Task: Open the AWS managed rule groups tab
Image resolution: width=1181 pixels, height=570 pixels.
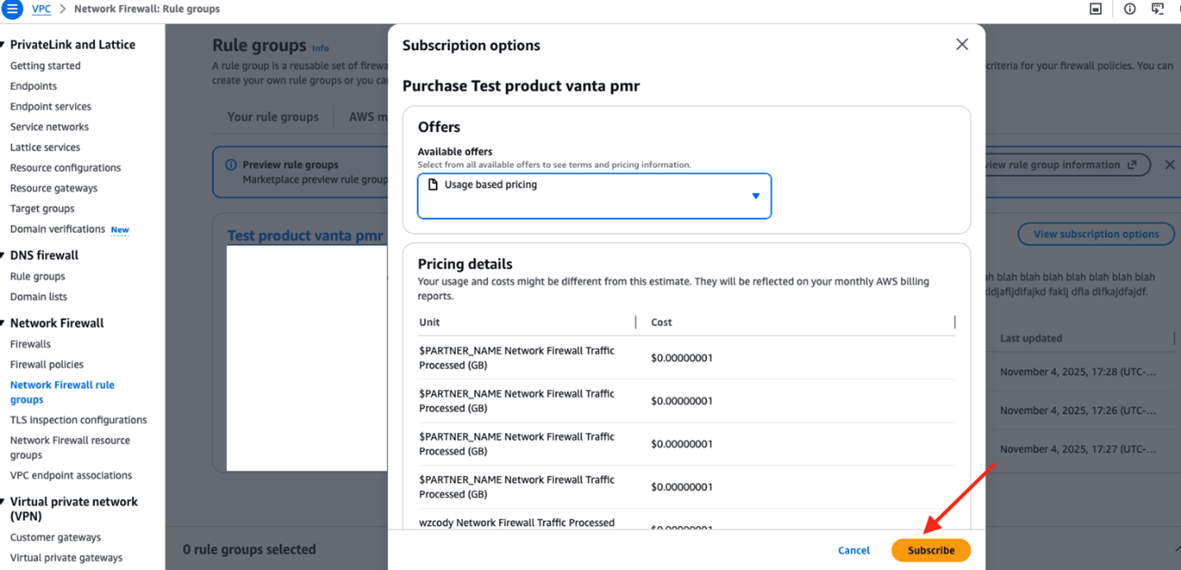Action: click(373, 116)
